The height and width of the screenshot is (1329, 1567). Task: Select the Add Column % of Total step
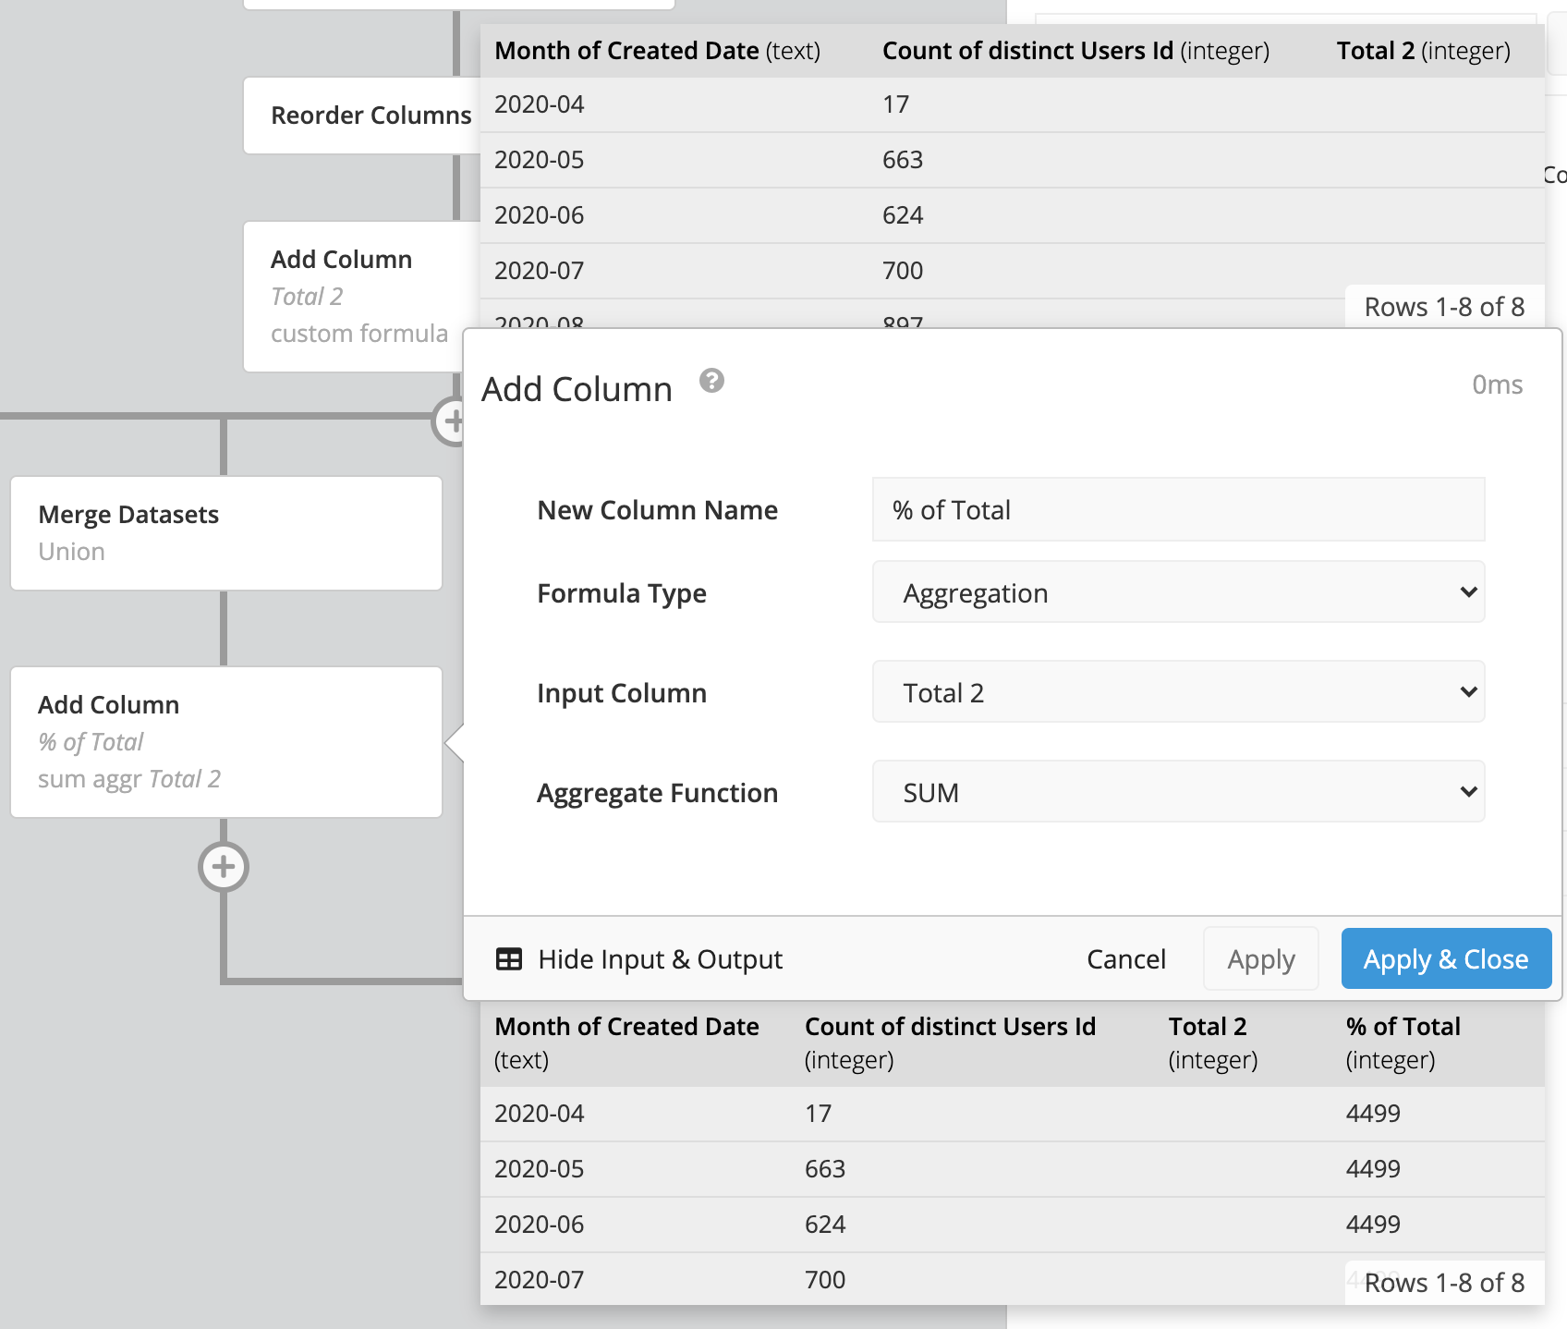(226, 742)
